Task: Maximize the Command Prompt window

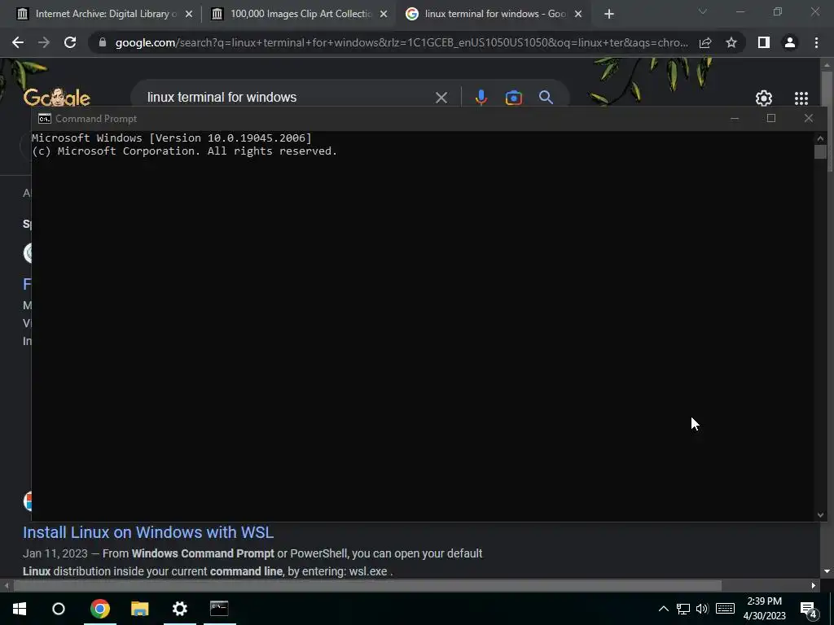Action: pos(771,119)
